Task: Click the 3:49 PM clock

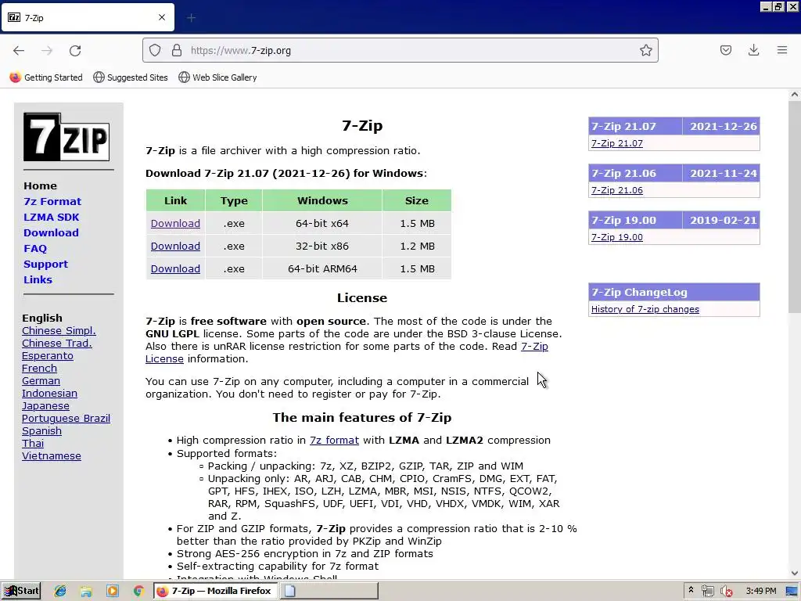Action: [x=760, y=591]
